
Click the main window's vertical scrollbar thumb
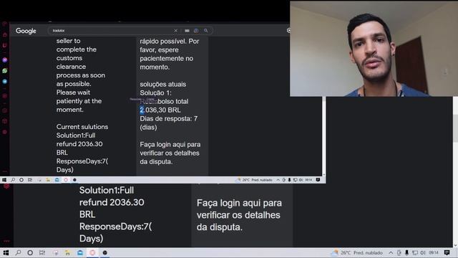455,129
